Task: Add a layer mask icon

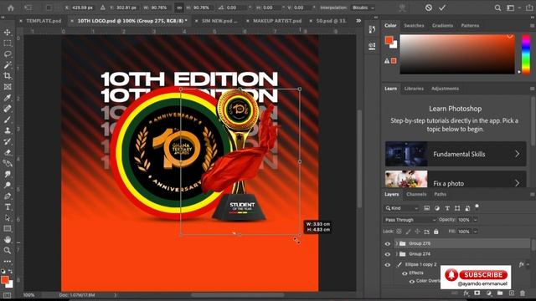Action: click(x=477, y=293)
